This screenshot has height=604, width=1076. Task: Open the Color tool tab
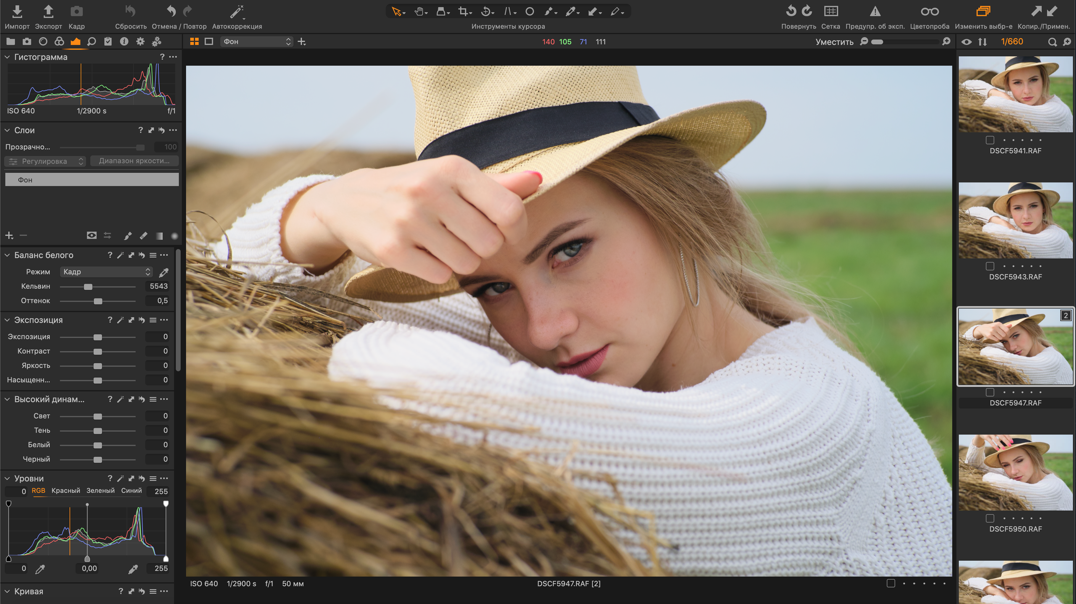click(59, 42)
